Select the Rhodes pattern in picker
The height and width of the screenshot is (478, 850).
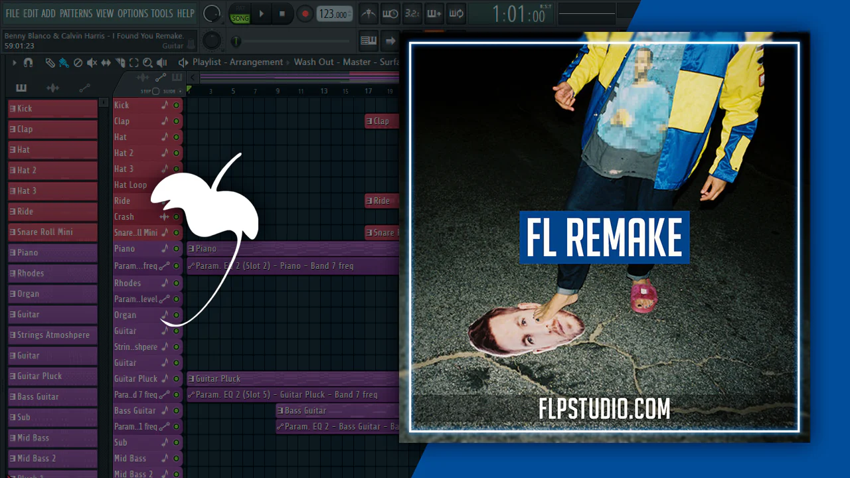pos(52,273)
